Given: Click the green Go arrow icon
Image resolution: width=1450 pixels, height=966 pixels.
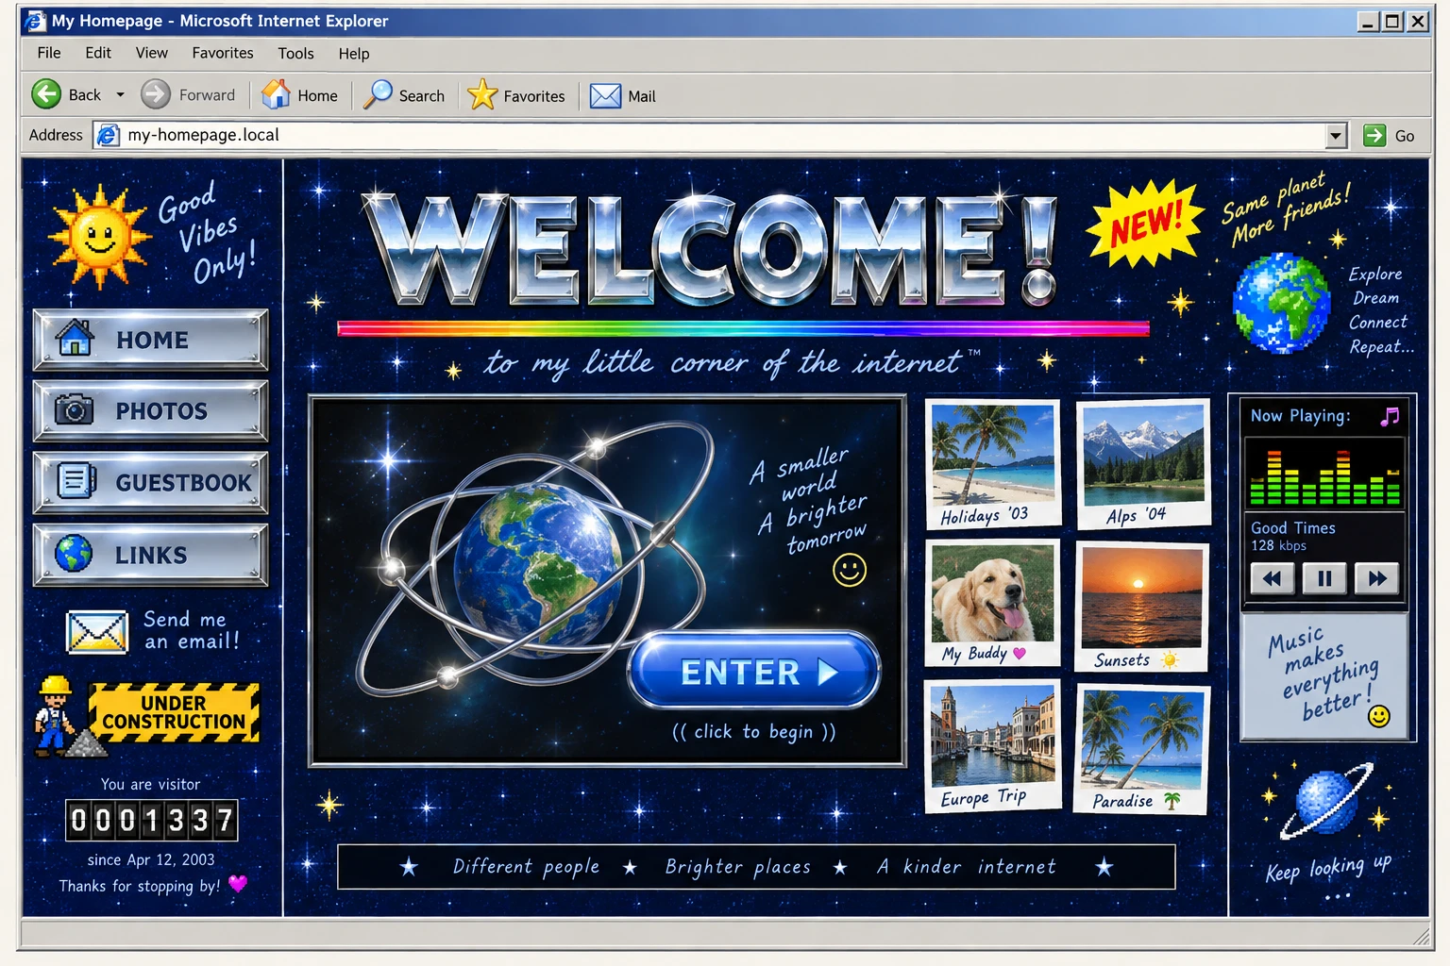Looking at the screenshot, I should click(x=1374, y=135).
